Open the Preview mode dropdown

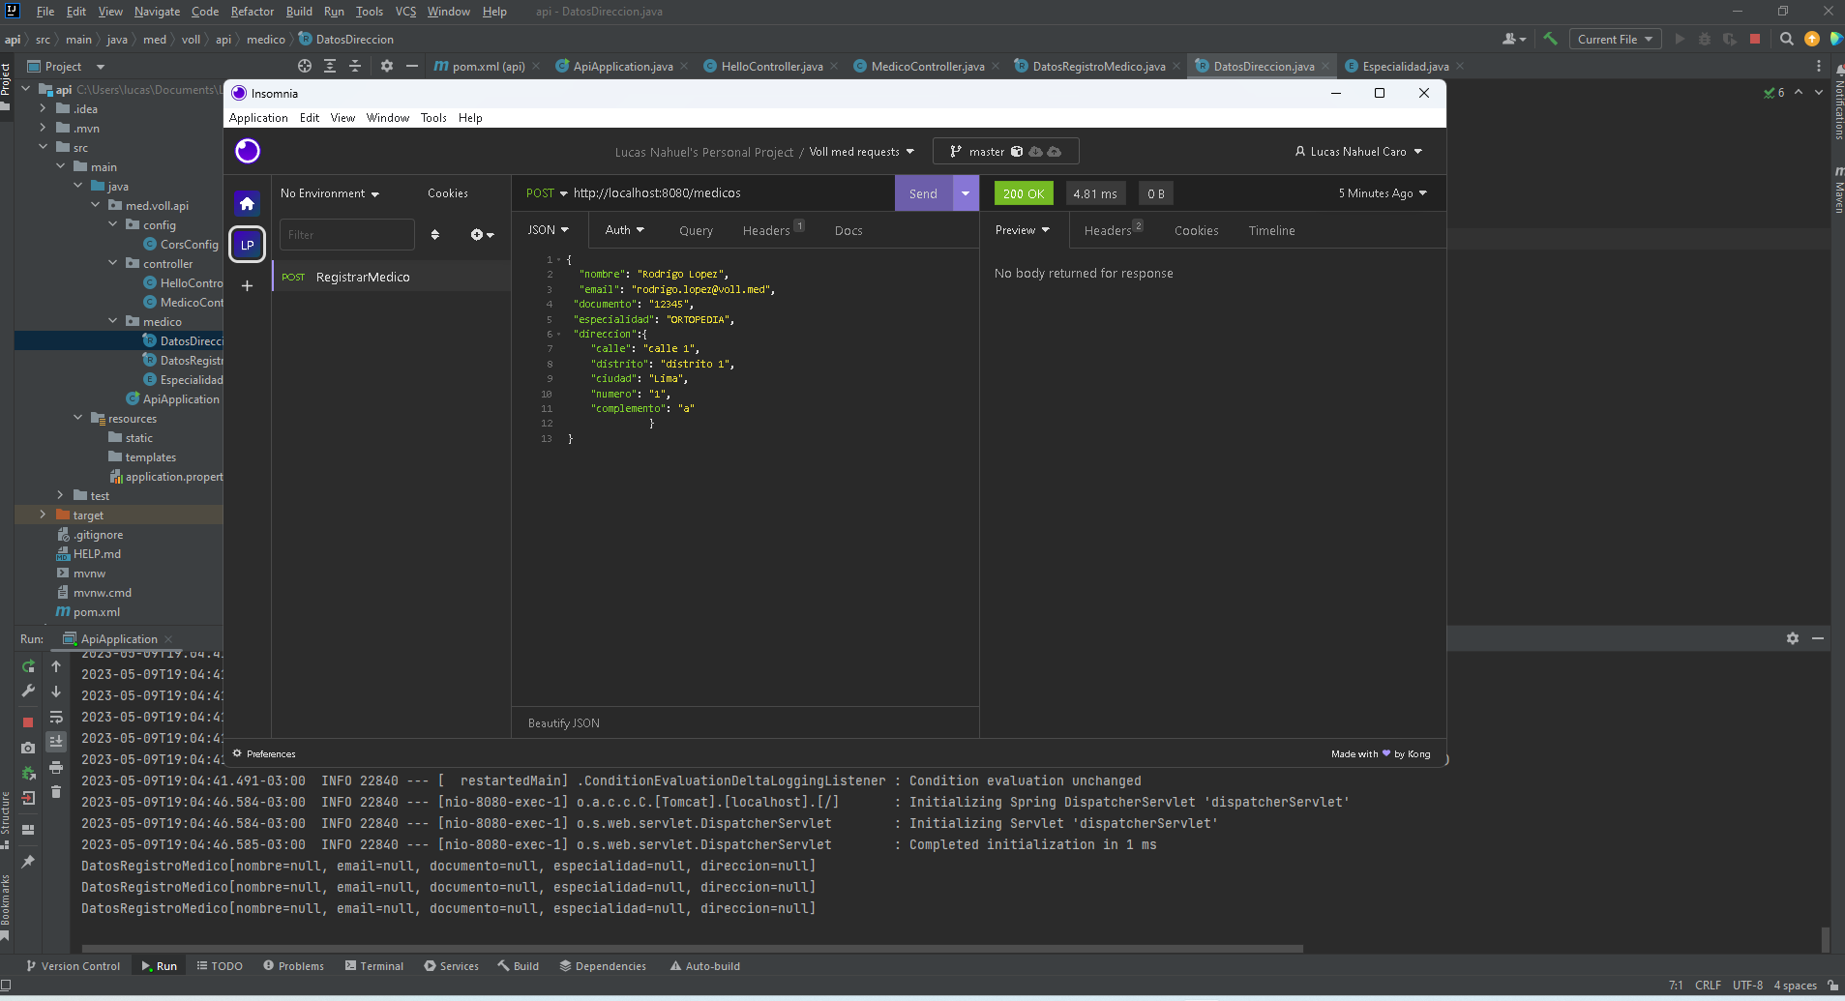[1023, 230]
